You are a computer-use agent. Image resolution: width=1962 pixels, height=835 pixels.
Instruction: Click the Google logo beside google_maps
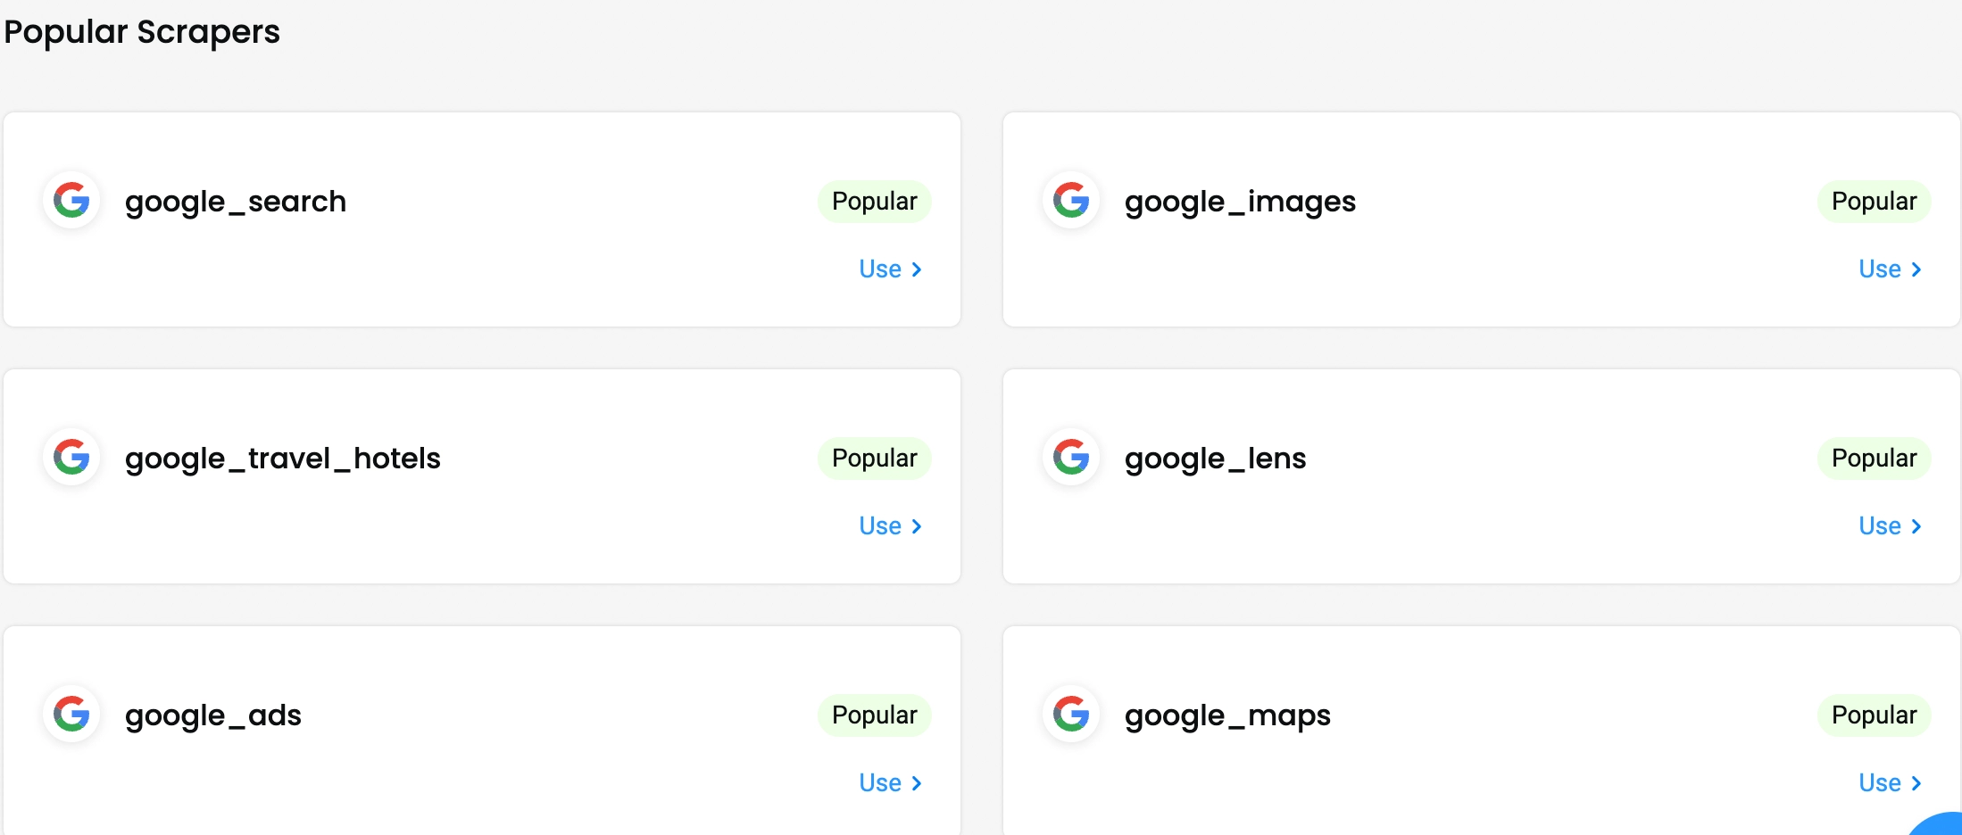pos(1071,714)
